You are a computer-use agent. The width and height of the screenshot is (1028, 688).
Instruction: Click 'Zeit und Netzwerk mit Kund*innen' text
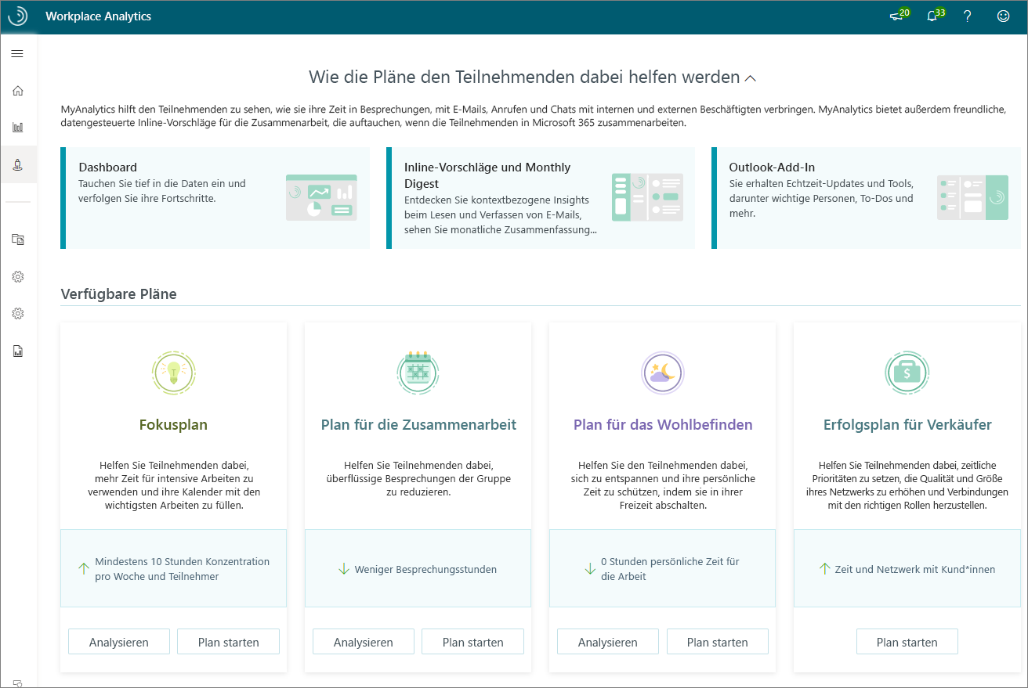(914, 569)
